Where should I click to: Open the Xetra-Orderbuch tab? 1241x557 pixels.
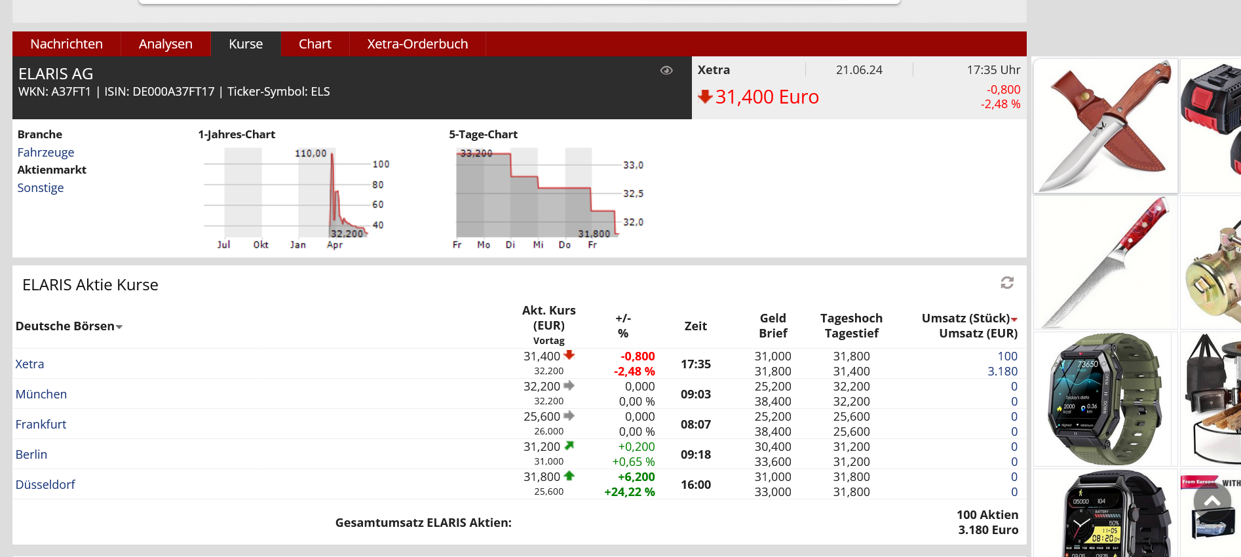click(417, 44)
